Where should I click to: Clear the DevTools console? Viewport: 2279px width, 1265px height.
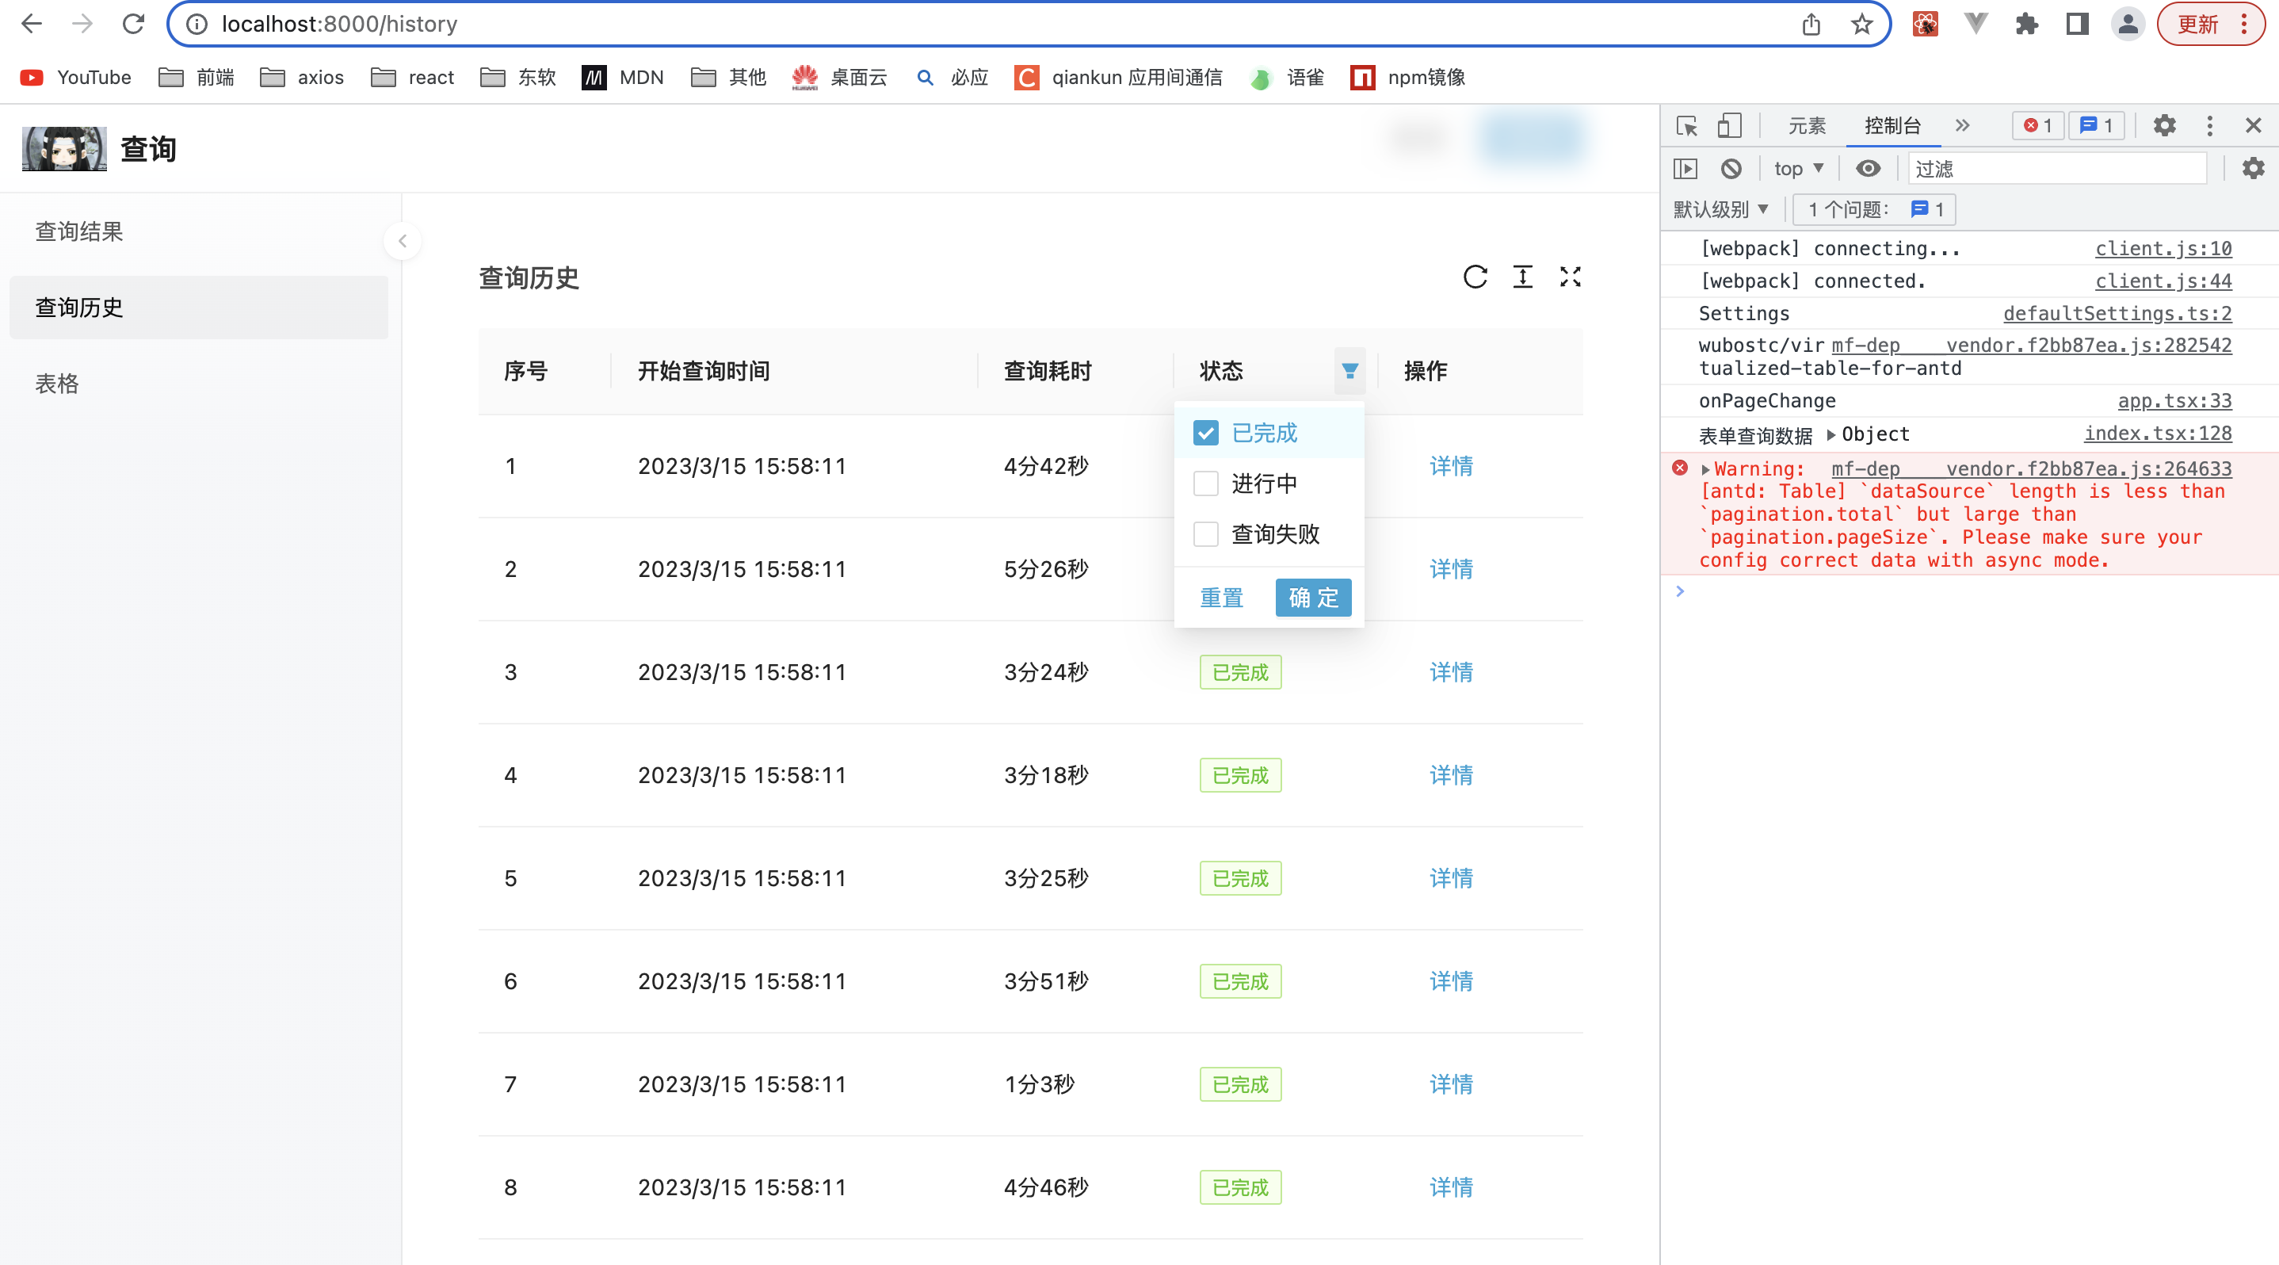pyautogui.click(x=1731, y=168)
